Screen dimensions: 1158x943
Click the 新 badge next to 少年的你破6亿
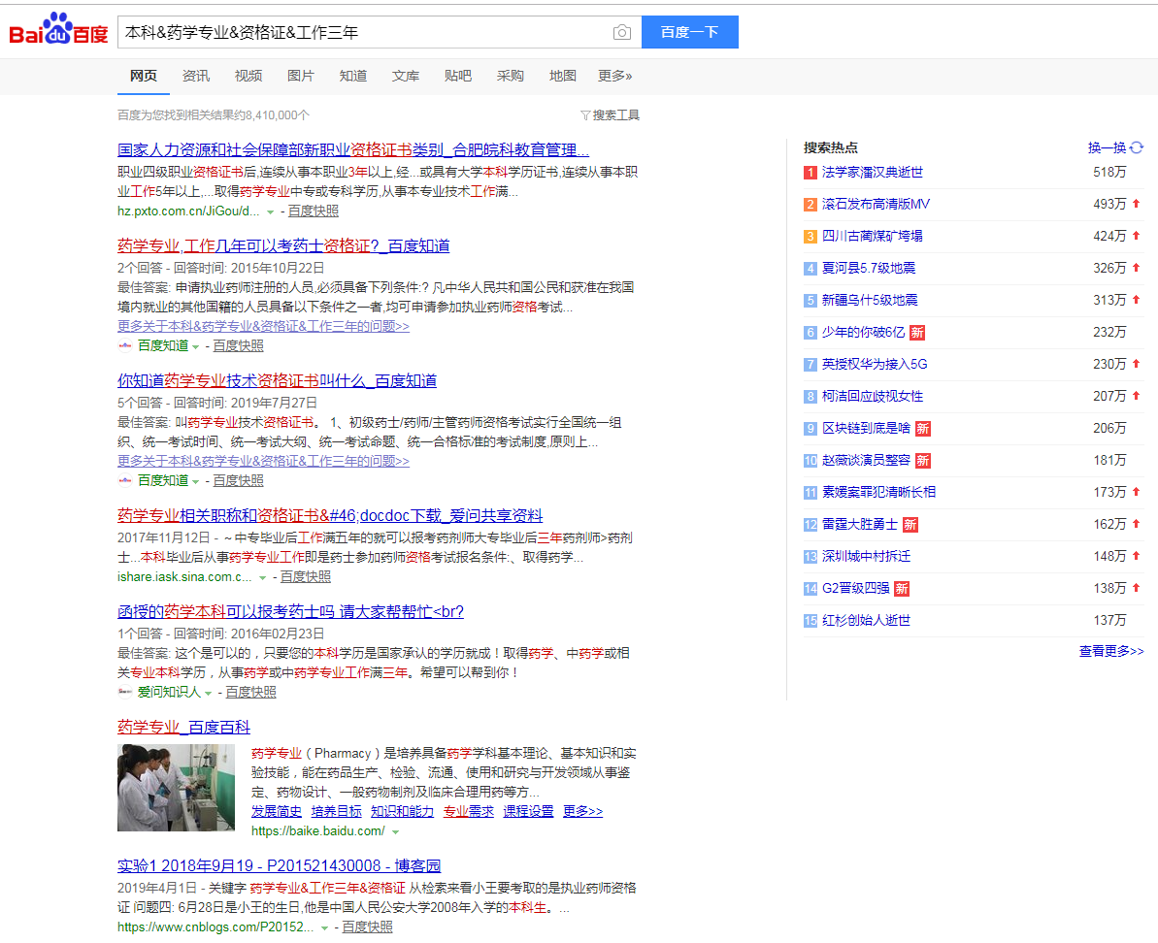coord(917,333)
